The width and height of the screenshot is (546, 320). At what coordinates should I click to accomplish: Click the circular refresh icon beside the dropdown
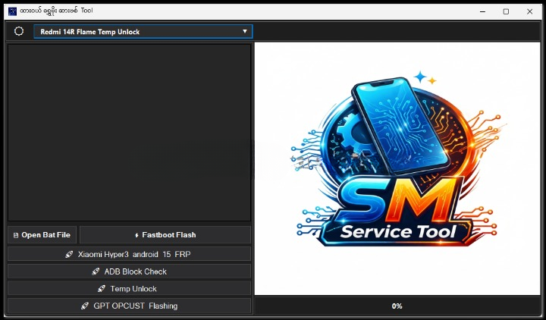[19, 31]
